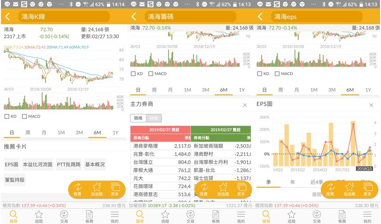Screen dimensions: 381x224
Task: Enable MACD indicator on 籌碼 screen
Action: pos(151,74)
